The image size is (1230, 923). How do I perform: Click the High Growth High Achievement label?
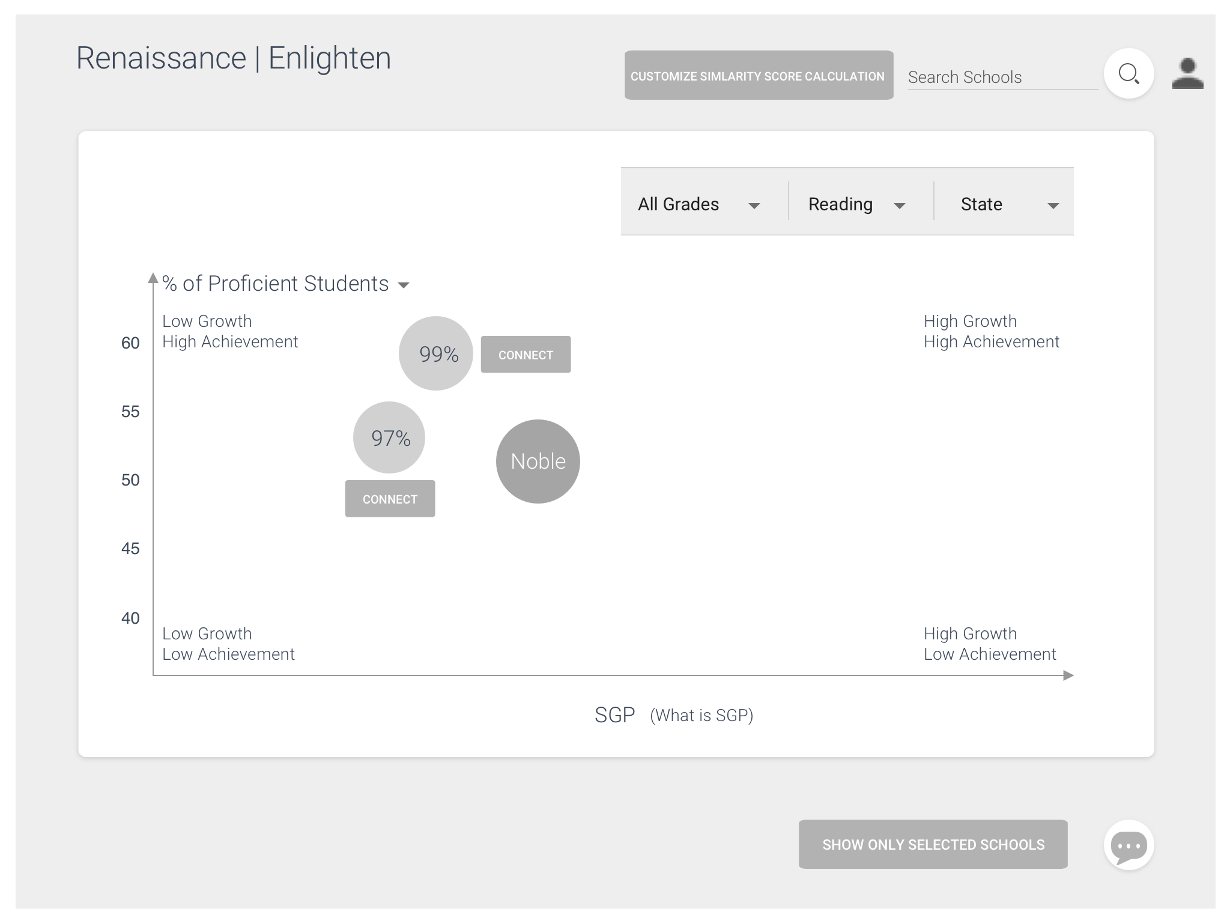pos(992,331)
